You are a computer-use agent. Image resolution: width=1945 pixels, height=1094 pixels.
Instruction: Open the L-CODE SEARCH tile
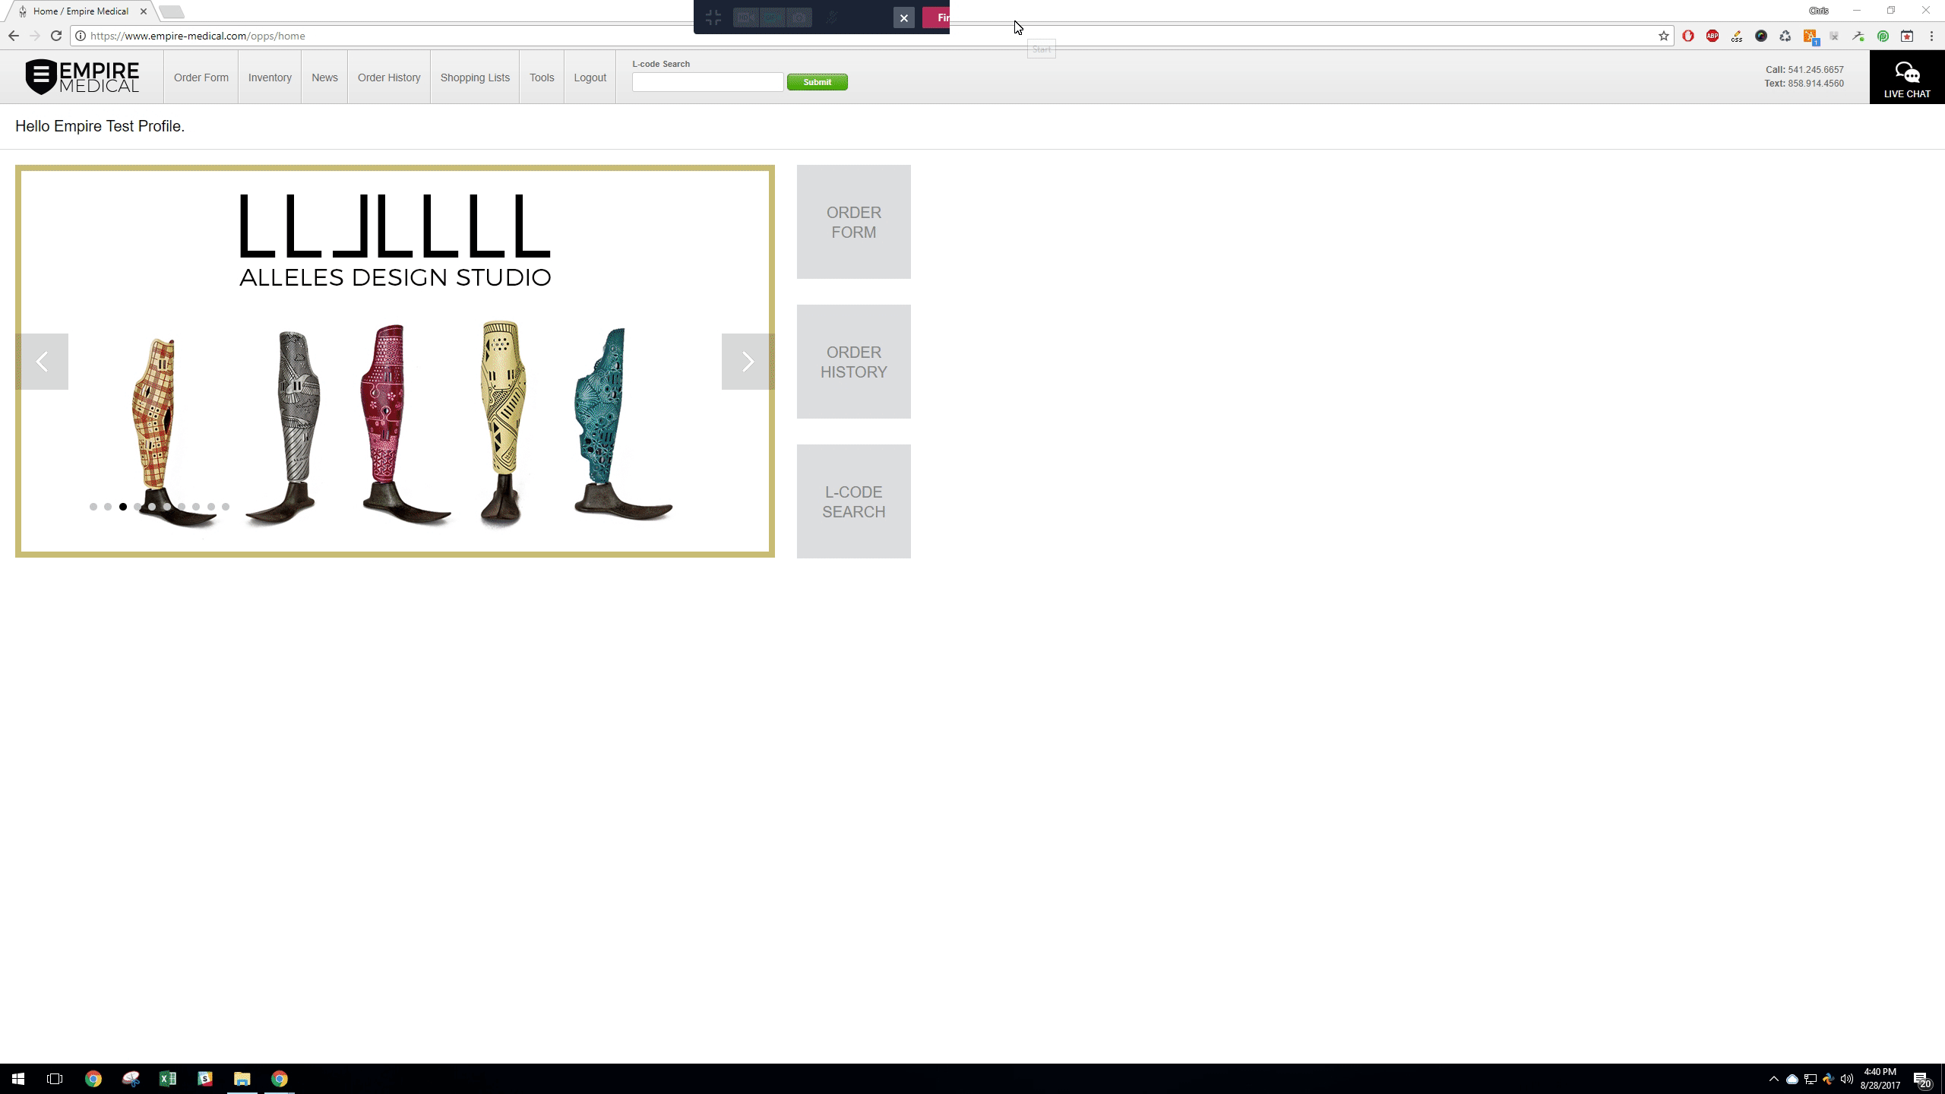[x=854, y=501]
